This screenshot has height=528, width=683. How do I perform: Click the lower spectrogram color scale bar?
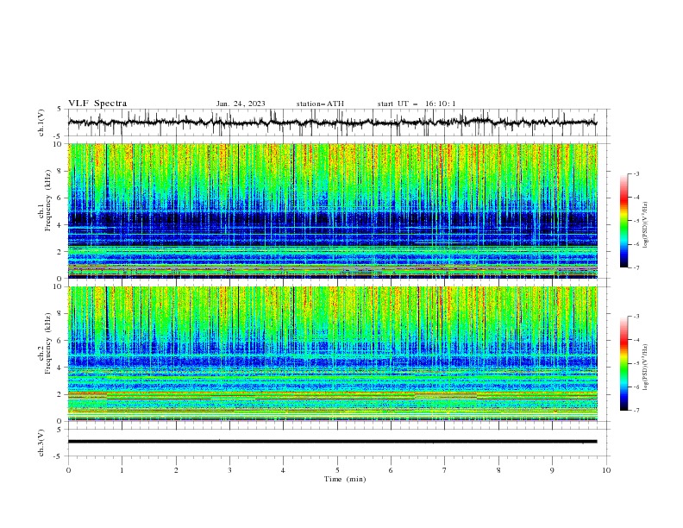pos(624,363)
